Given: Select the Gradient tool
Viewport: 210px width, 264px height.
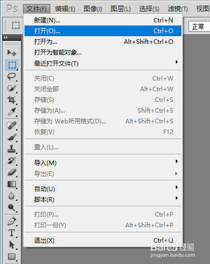Looking at the screenshot, I should coord(12,184).
